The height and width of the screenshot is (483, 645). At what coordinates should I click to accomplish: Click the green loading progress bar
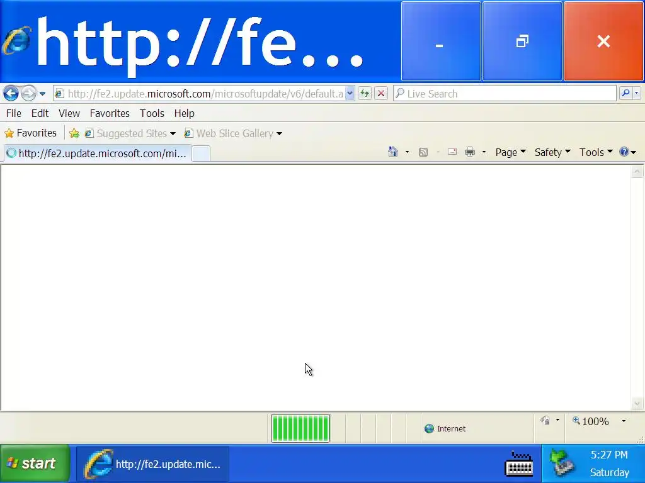pyautogui.click(x=300, y=428)
